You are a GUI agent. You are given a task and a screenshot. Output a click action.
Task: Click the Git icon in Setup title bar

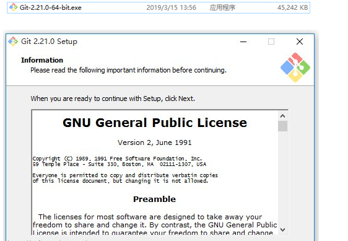click(13, 42)
